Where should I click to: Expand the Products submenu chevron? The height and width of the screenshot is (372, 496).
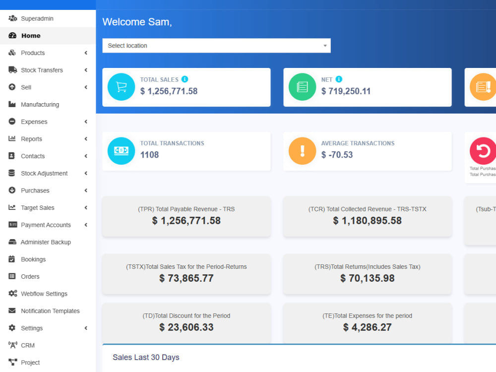(86, 53)
